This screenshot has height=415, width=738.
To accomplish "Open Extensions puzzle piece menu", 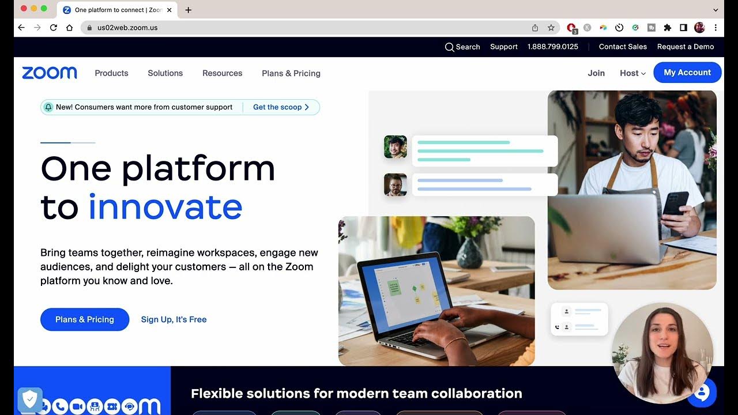I will (668, 27).
